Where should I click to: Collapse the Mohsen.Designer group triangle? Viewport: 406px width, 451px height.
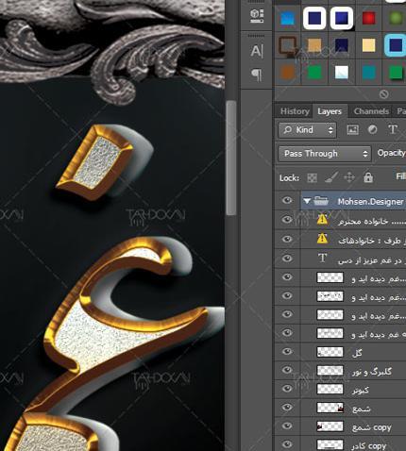tap(307, 201)
